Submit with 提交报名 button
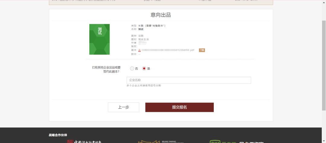 [179, 107]
